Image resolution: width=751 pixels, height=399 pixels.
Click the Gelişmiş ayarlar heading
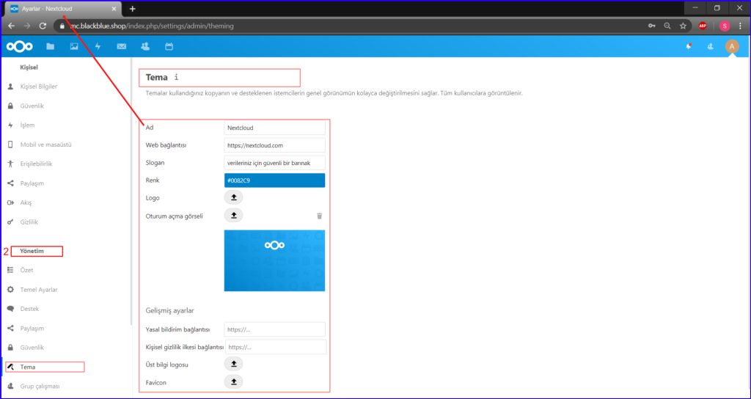[x=169, y=310]
